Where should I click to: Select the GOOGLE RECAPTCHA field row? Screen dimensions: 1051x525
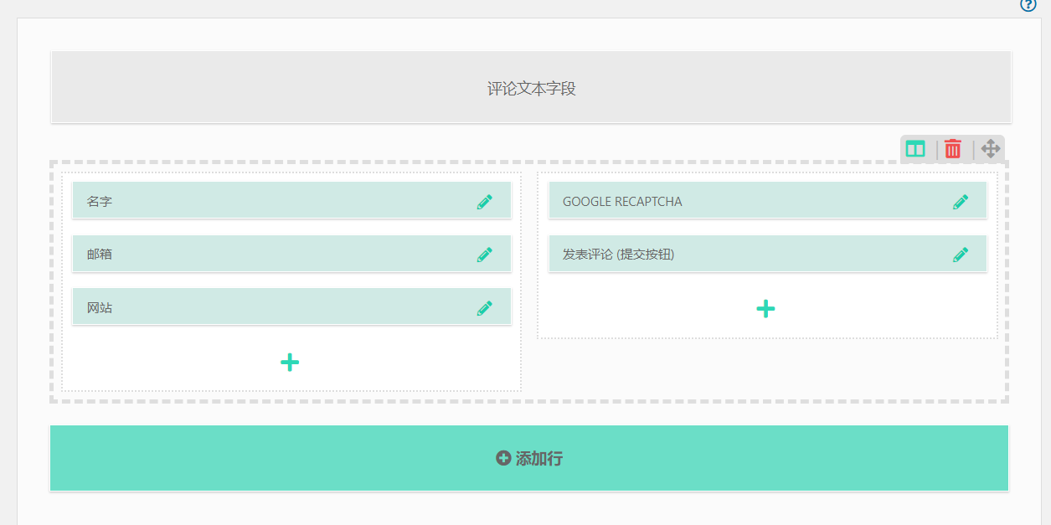(768, 201)
